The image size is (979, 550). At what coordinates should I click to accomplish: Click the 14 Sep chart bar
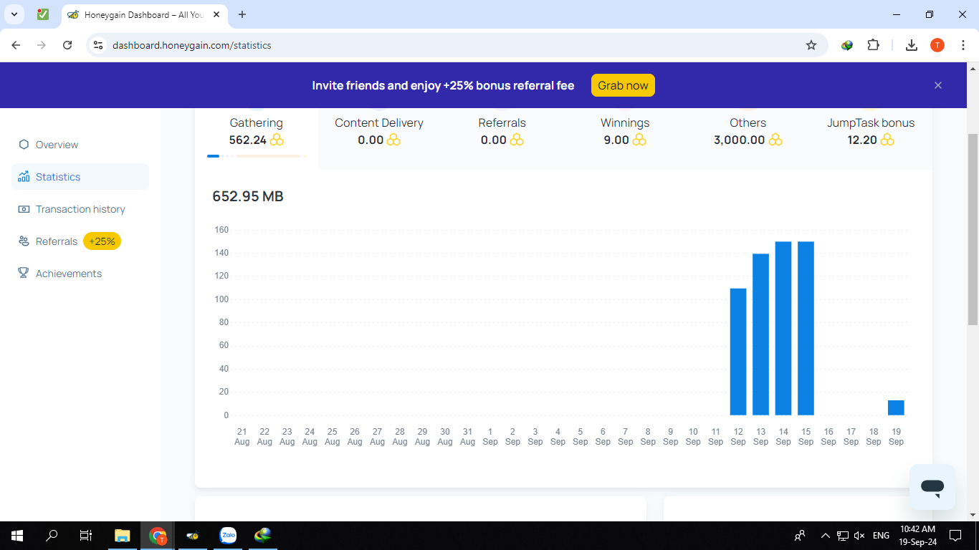click(x=783, y=329)
